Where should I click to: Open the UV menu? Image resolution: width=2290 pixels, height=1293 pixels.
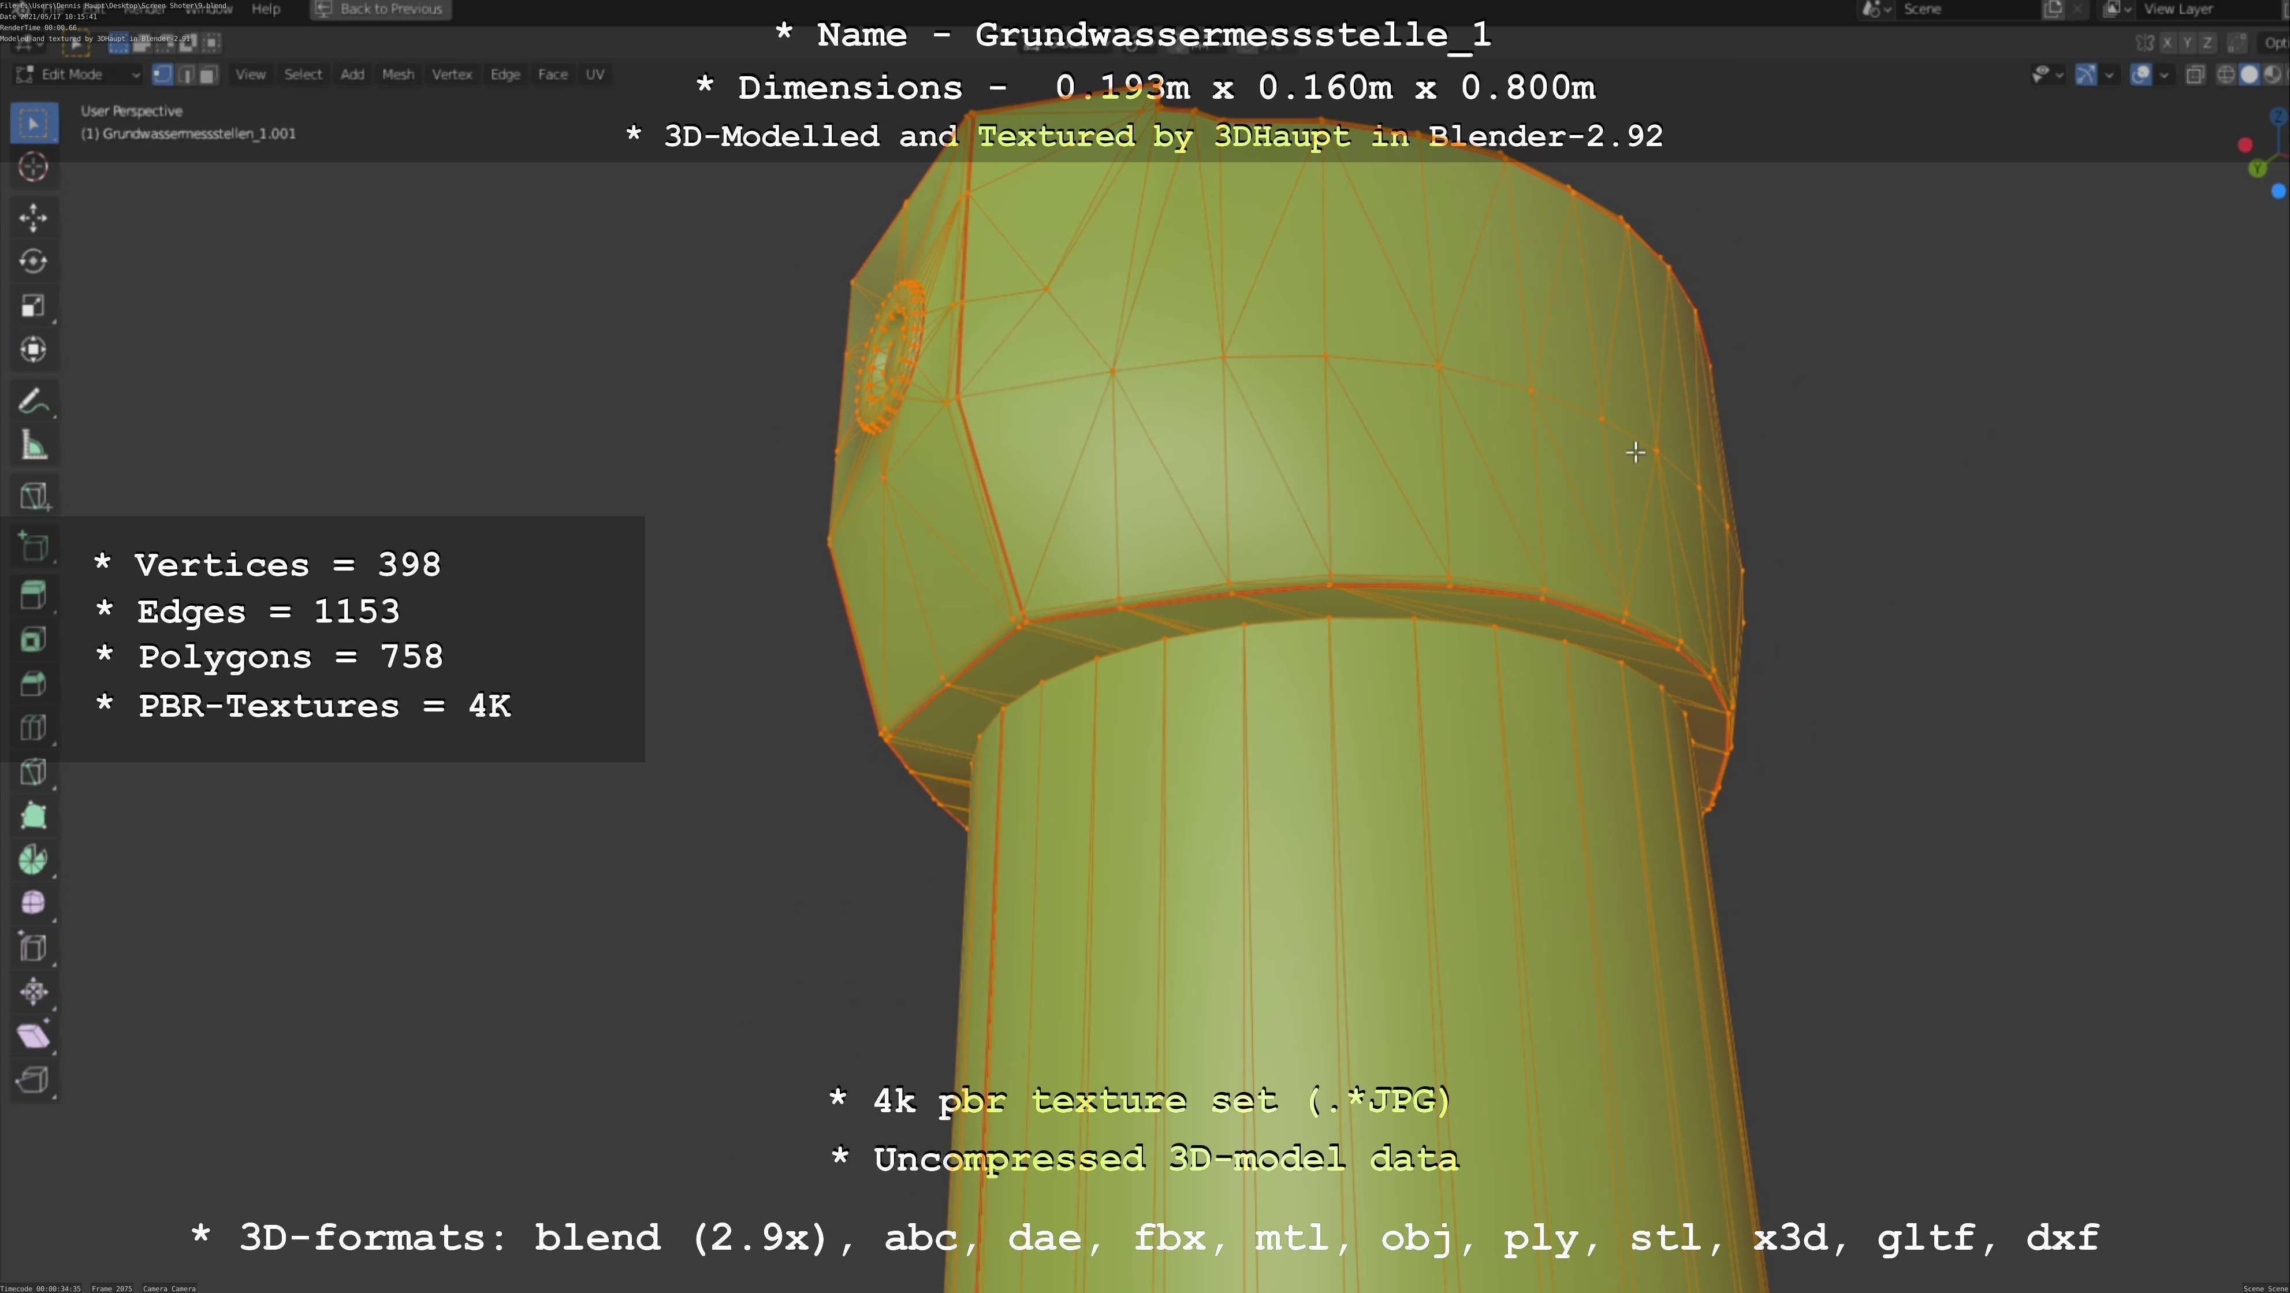(595, 74)
